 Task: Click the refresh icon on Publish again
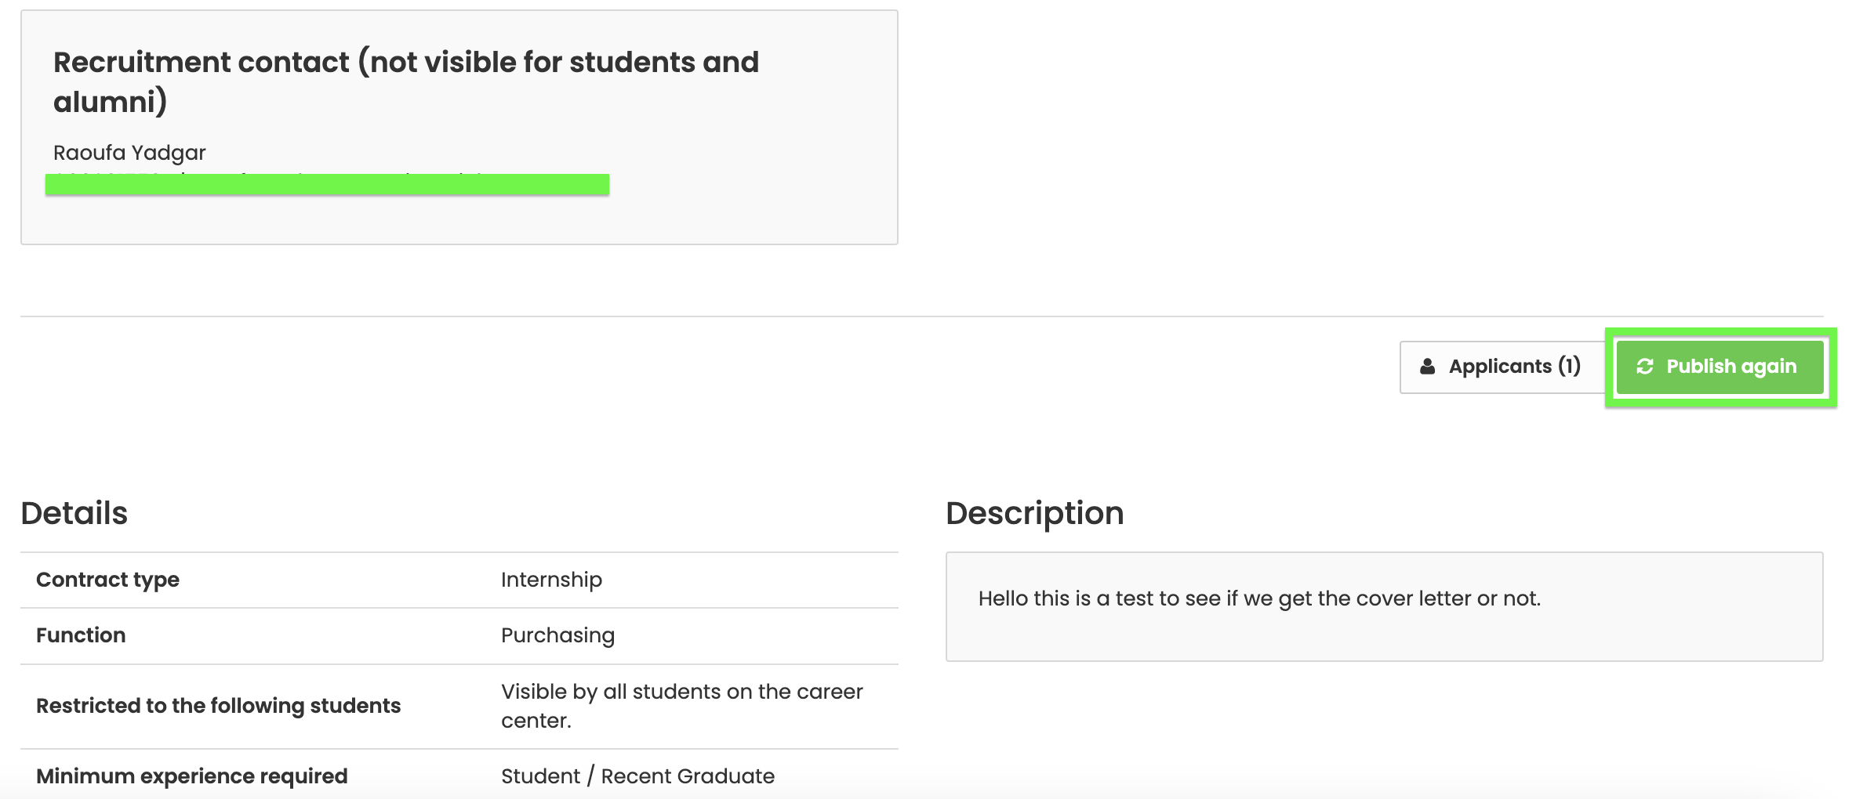1645,367
